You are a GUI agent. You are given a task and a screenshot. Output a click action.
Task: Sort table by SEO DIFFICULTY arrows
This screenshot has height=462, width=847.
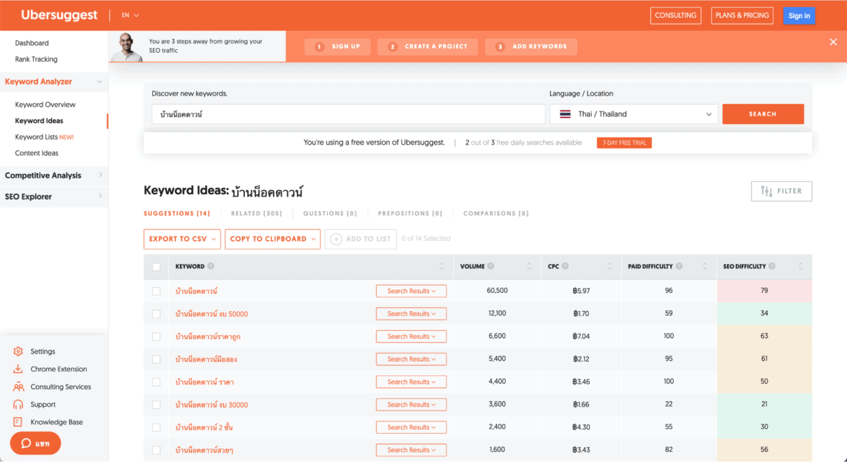click(x=801, y=266)
